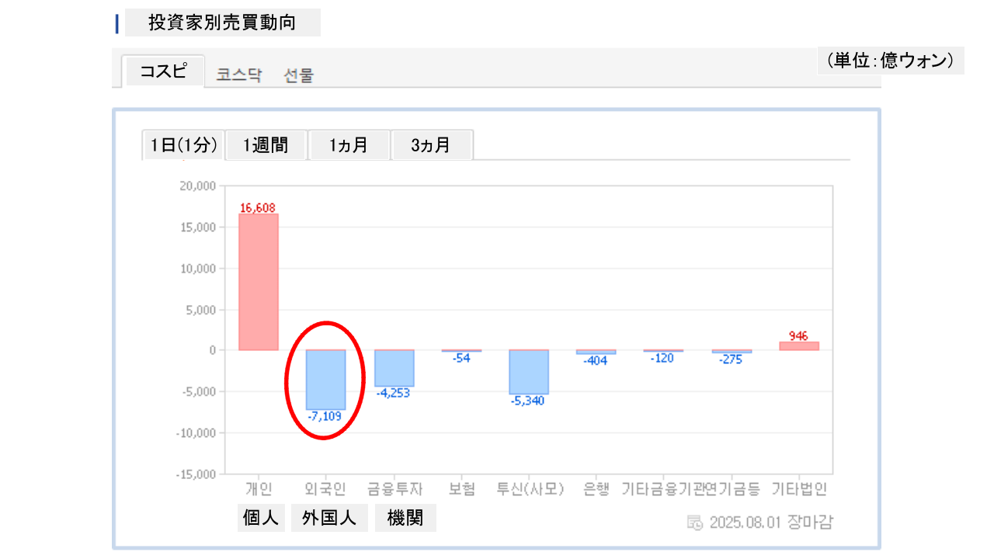Image resolution: width=994 pixels, height=559 pixels.
Task: Click the 投資家別売買動向 heading
Action: [x=222, y=23]
